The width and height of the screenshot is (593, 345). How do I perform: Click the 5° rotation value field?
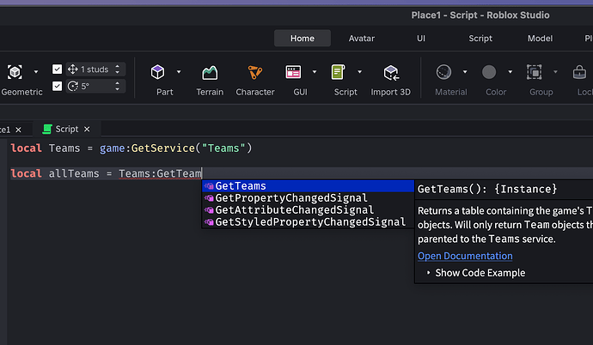(x=95, y=86)
